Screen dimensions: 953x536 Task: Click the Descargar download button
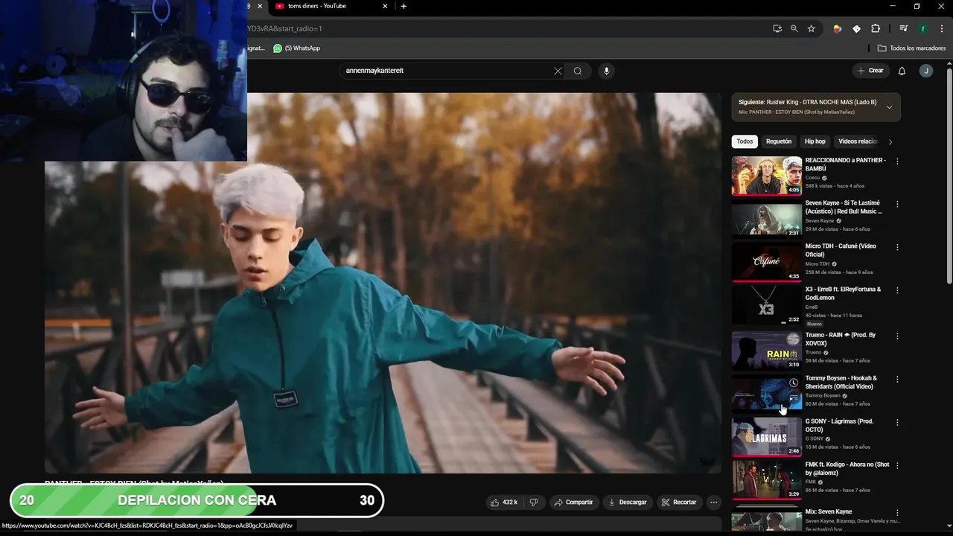click(628, 502)
